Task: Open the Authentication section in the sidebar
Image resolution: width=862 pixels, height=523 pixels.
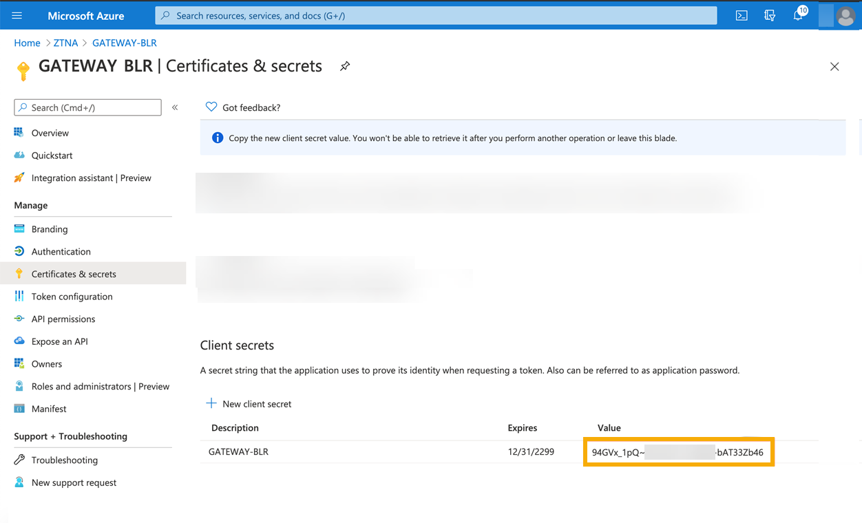Action: 62,251
